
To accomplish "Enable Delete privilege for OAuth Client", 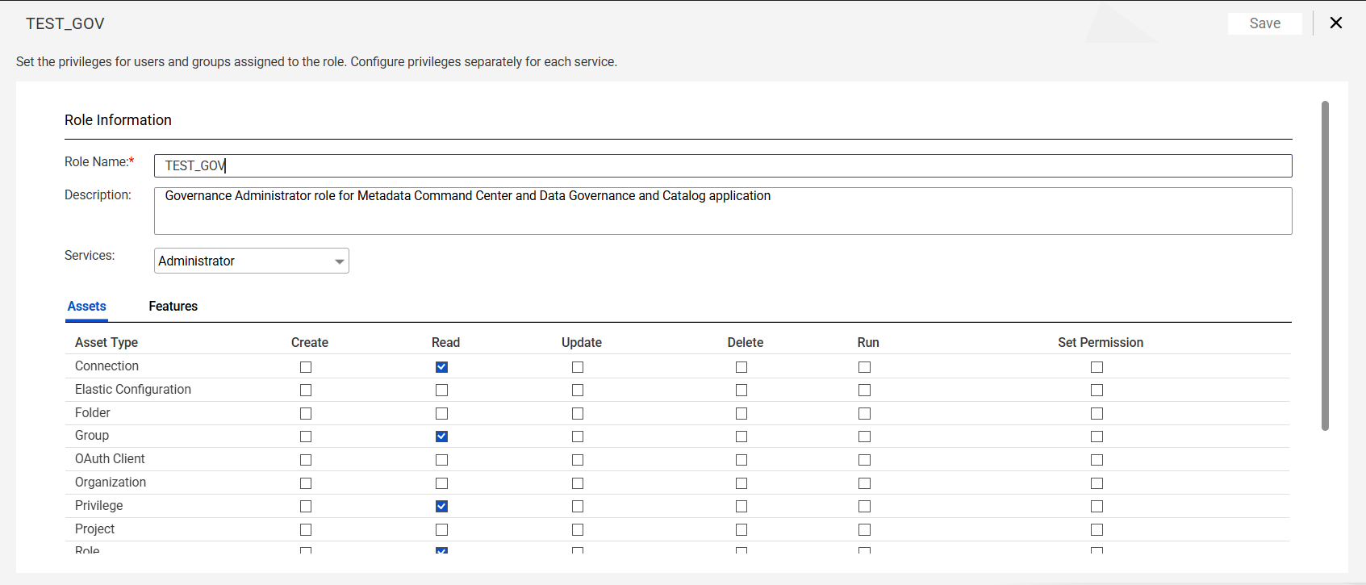I will tap(741, 460).
